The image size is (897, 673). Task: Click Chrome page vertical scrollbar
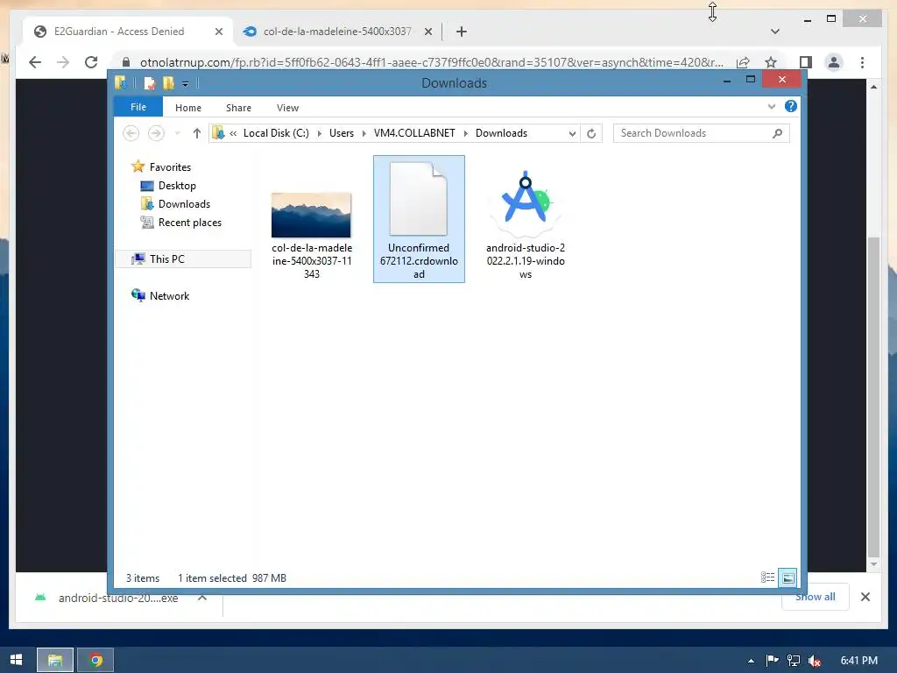pos(873,397)
